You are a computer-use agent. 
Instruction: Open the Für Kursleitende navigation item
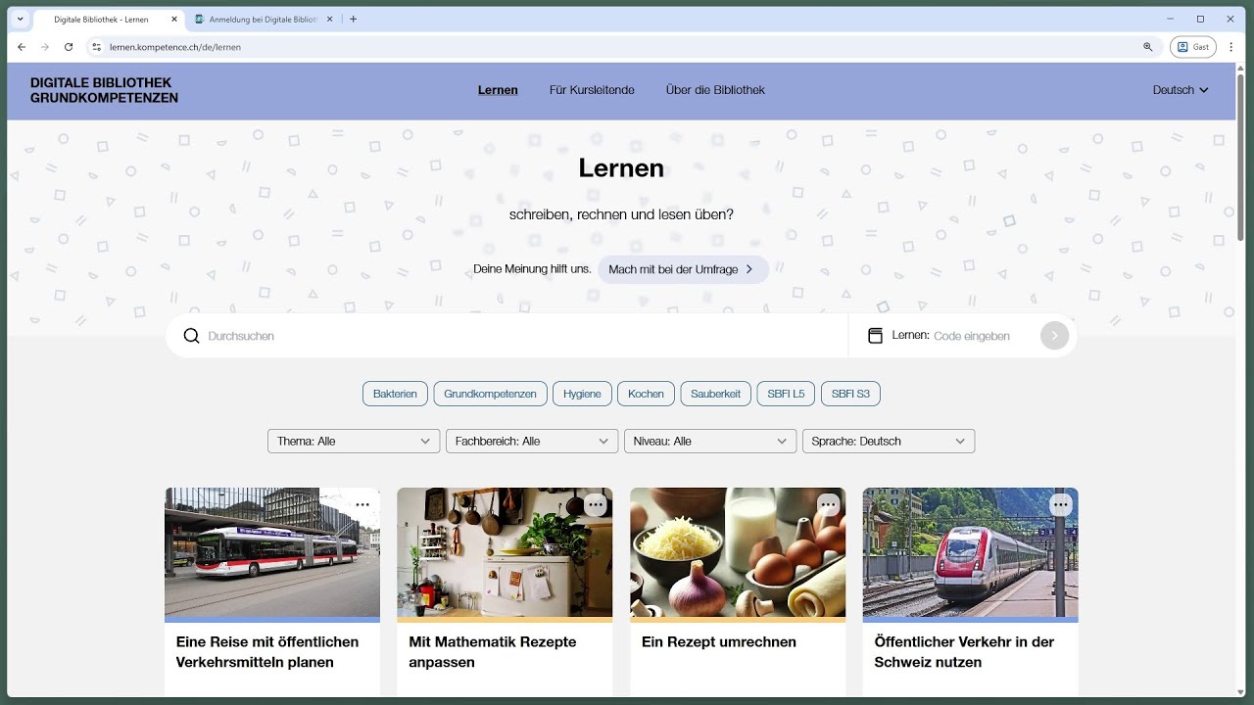tap(592, 90)
